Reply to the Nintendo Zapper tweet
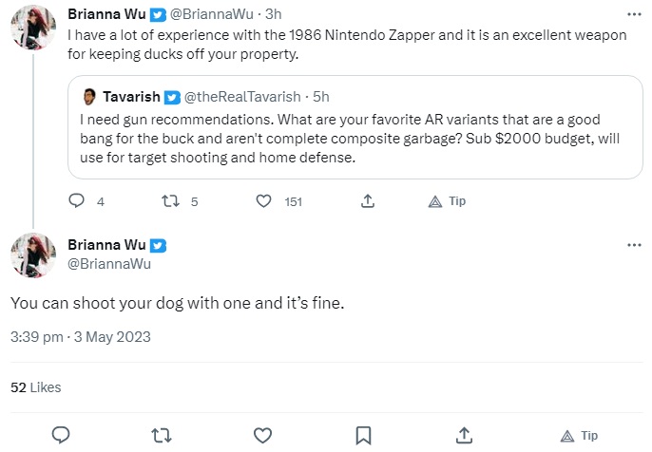The height and width of the screenshot is (452, 652). click(x=76, y=201)
